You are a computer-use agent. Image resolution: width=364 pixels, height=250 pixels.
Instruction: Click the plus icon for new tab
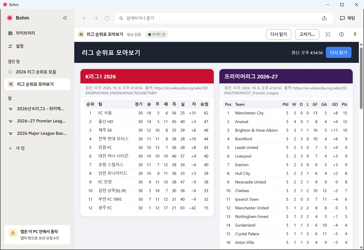[10, 148]
